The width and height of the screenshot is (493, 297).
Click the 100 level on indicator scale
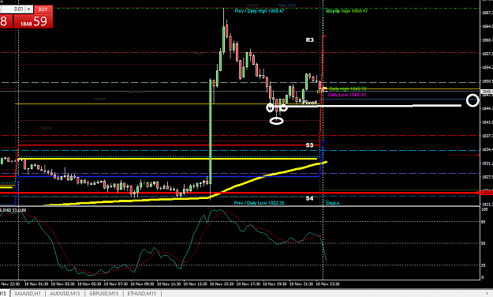(x=484, y=209)
